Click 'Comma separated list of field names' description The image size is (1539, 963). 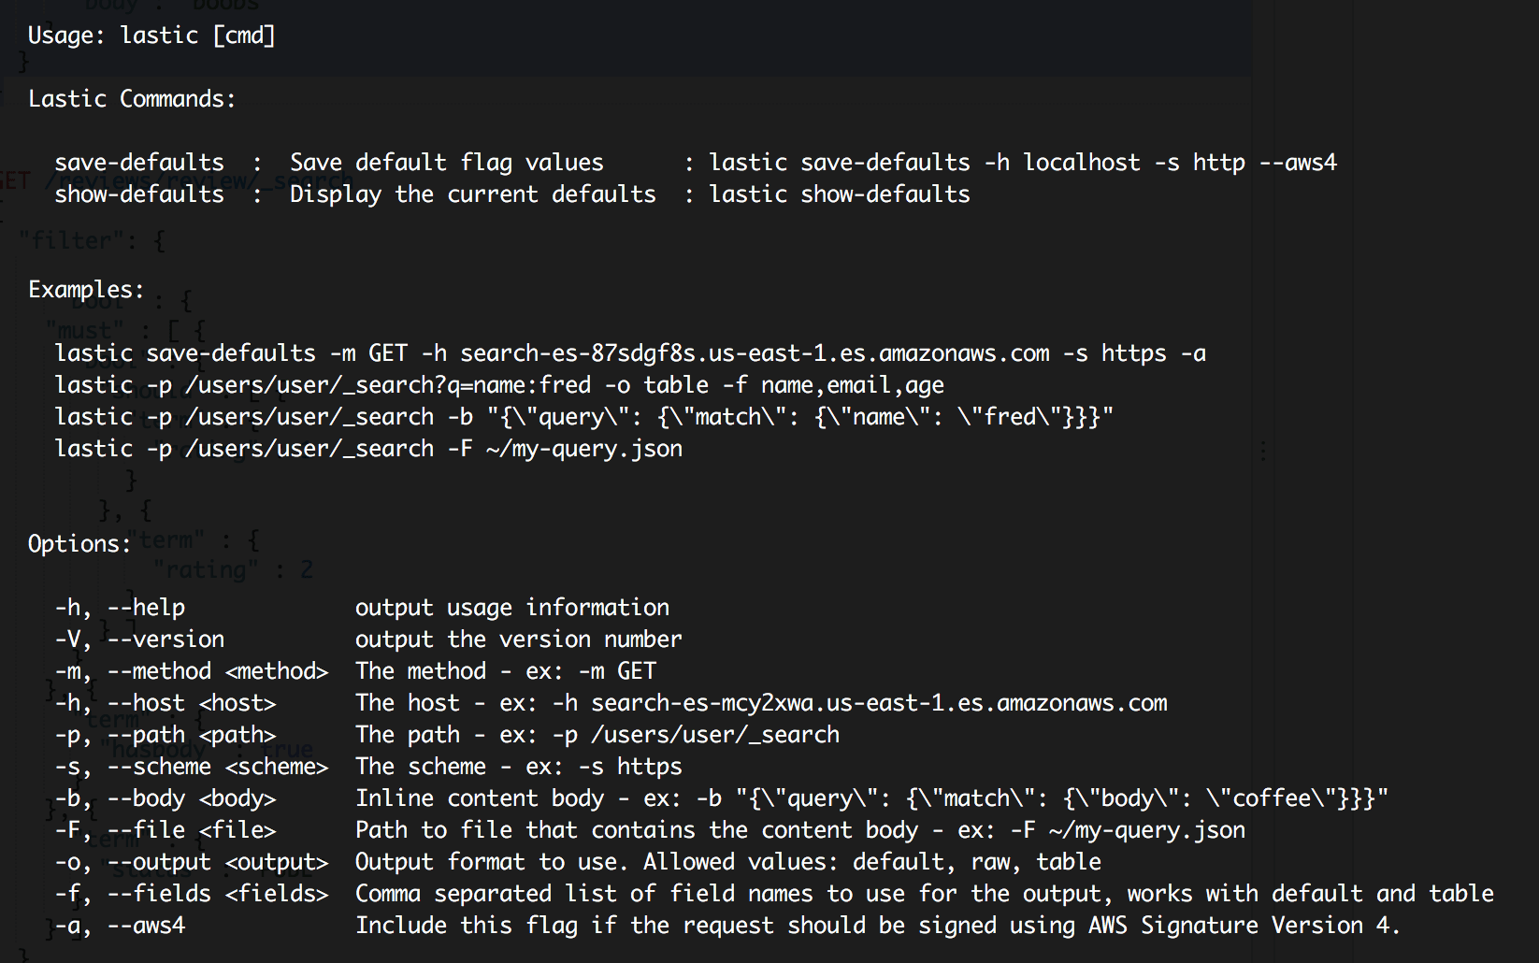click(x=925, y=894)
